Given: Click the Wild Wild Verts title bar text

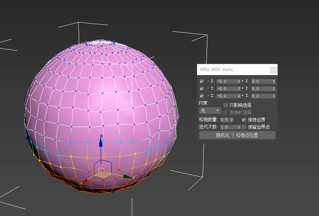Looking at the screenshot, I should coord(216,70).
